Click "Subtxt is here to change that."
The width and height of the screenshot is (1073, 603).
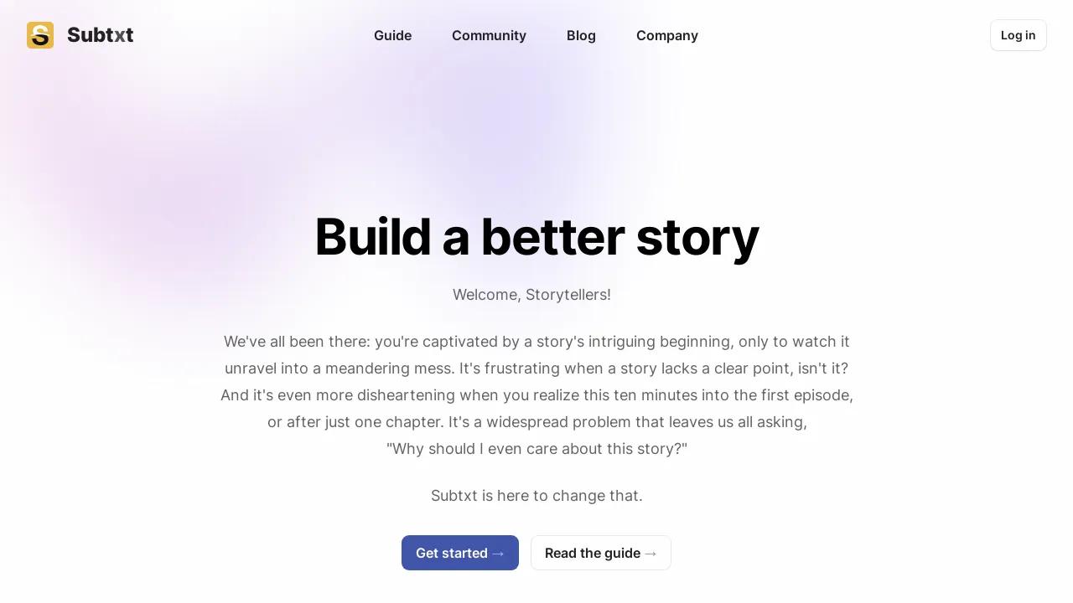536,496
